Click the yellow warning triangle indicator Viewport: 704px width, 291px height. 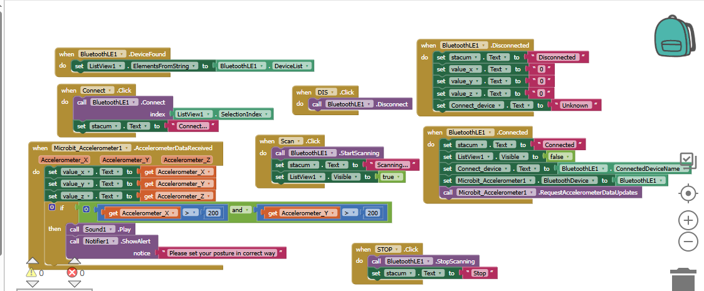[x=31, y=273]
